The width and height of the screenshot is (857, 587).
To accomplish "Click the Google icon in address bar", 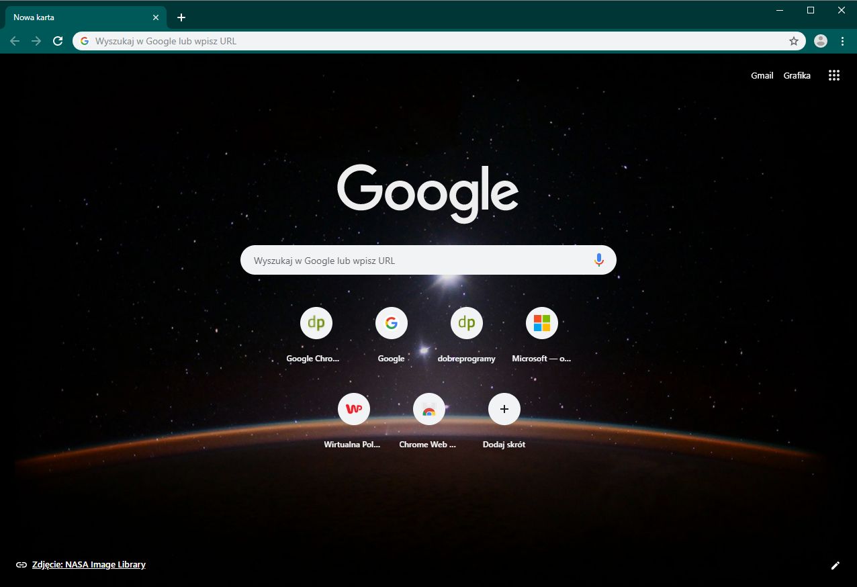I will (x=85, y=41).
